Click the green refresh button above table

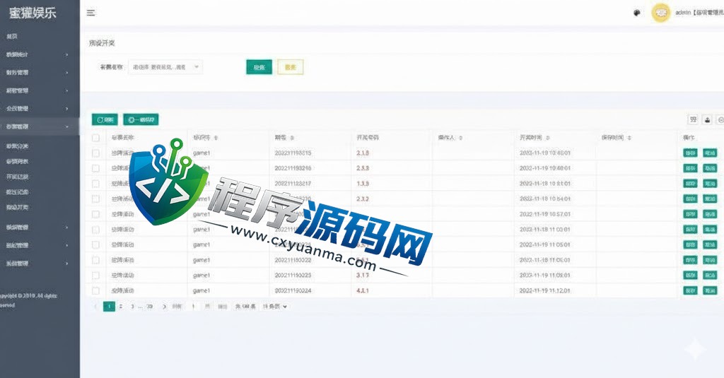click(105, 120)
